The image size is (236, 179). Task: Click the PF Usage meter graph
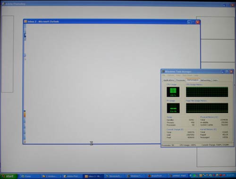click(173, 108)
